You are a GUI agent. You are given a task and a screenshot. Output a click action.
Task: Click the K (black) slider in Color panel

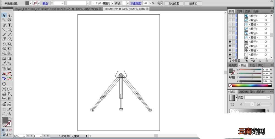[250, 81]
